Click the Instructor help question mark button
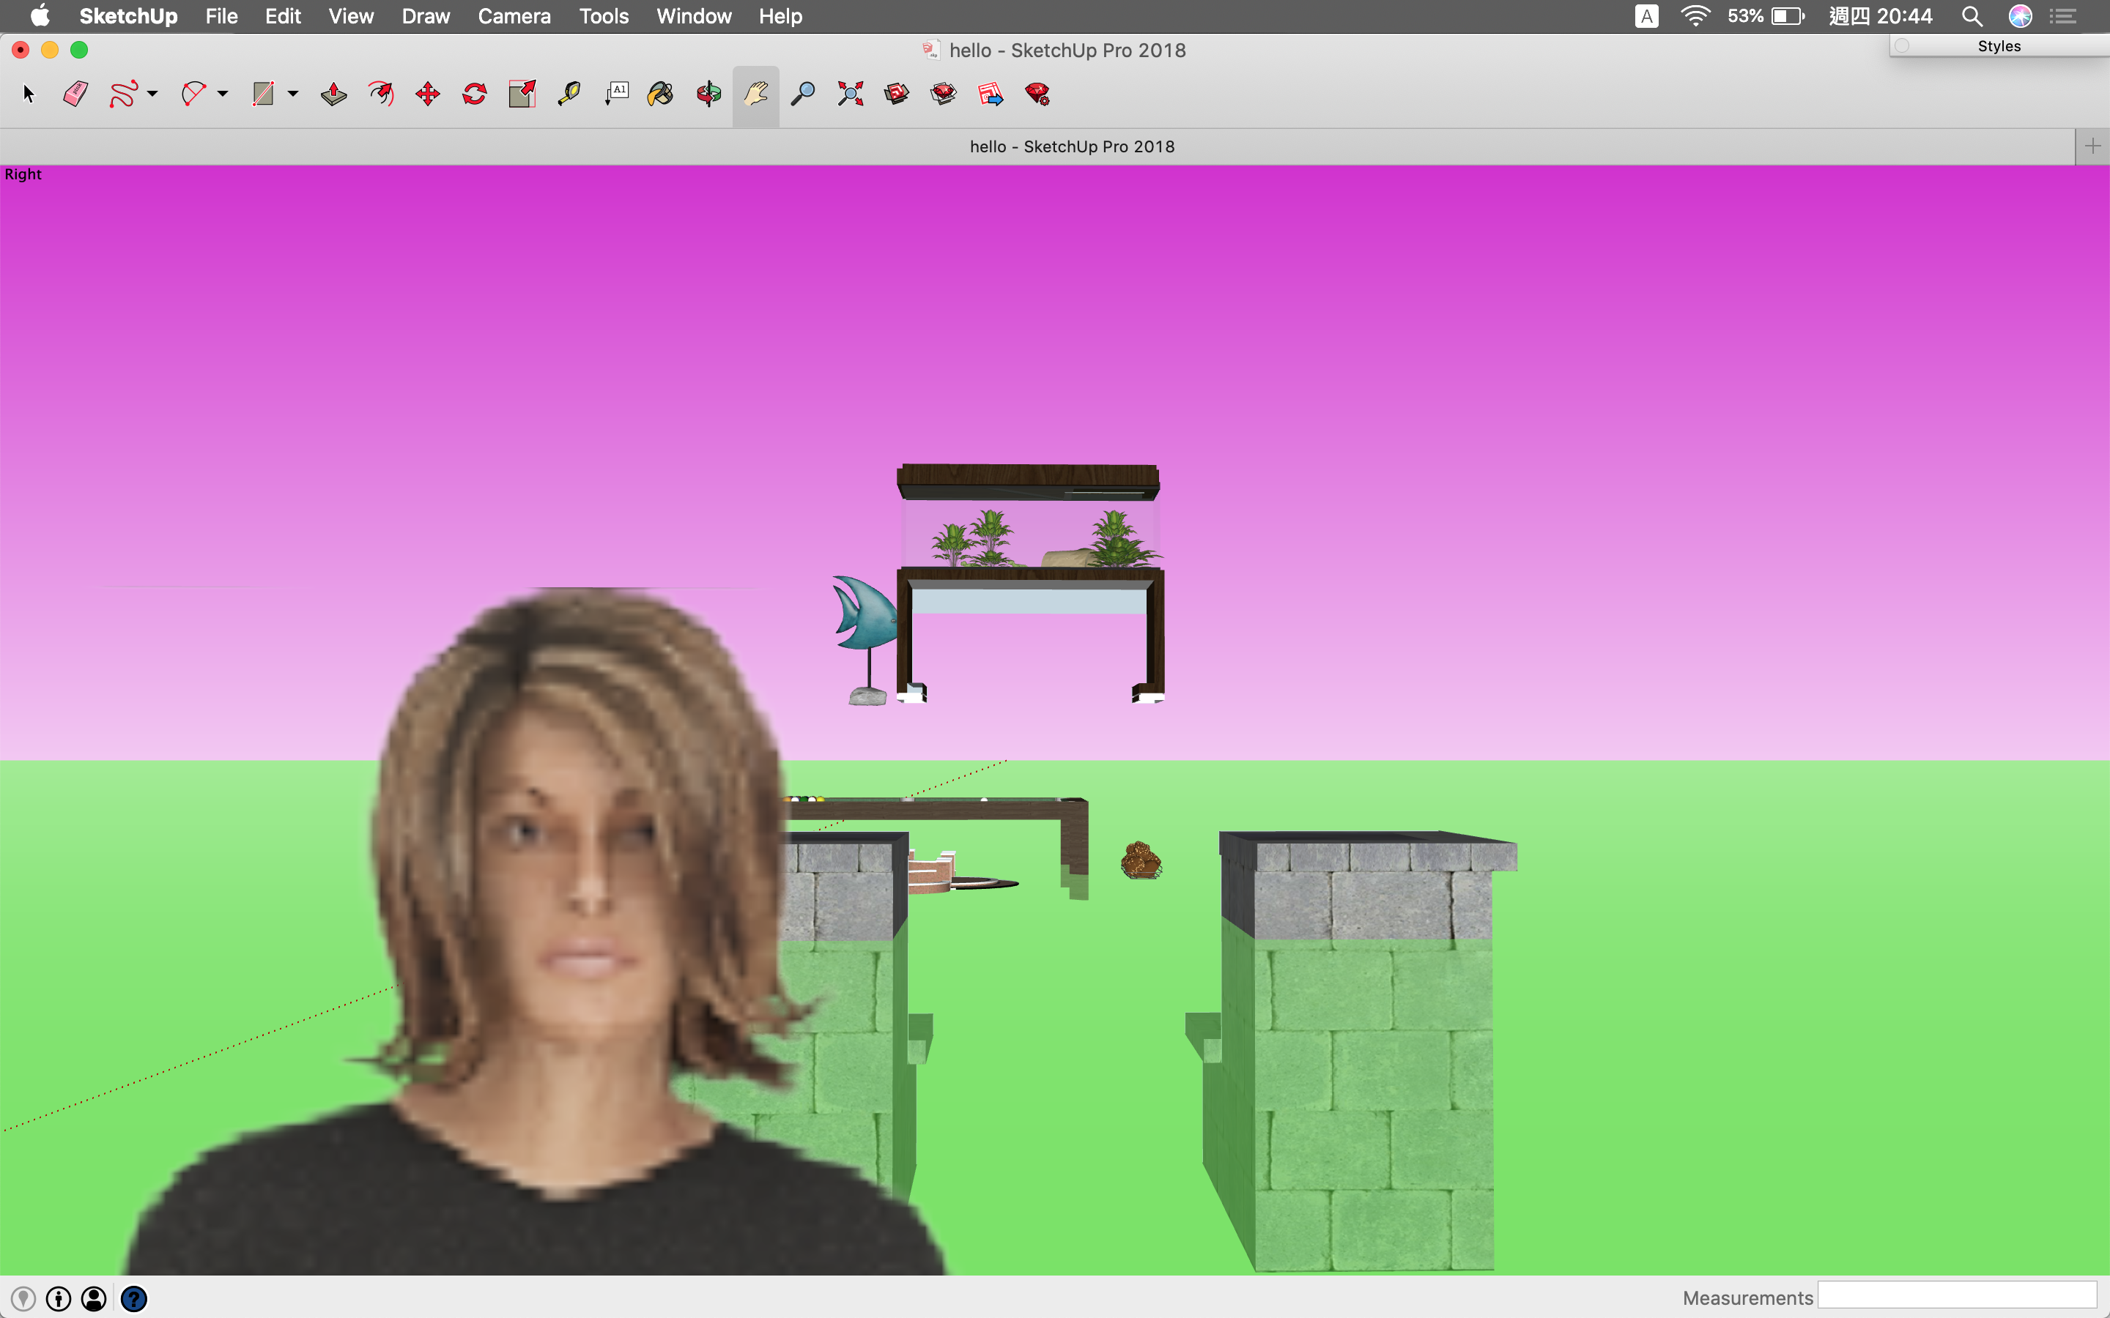 133,1299
